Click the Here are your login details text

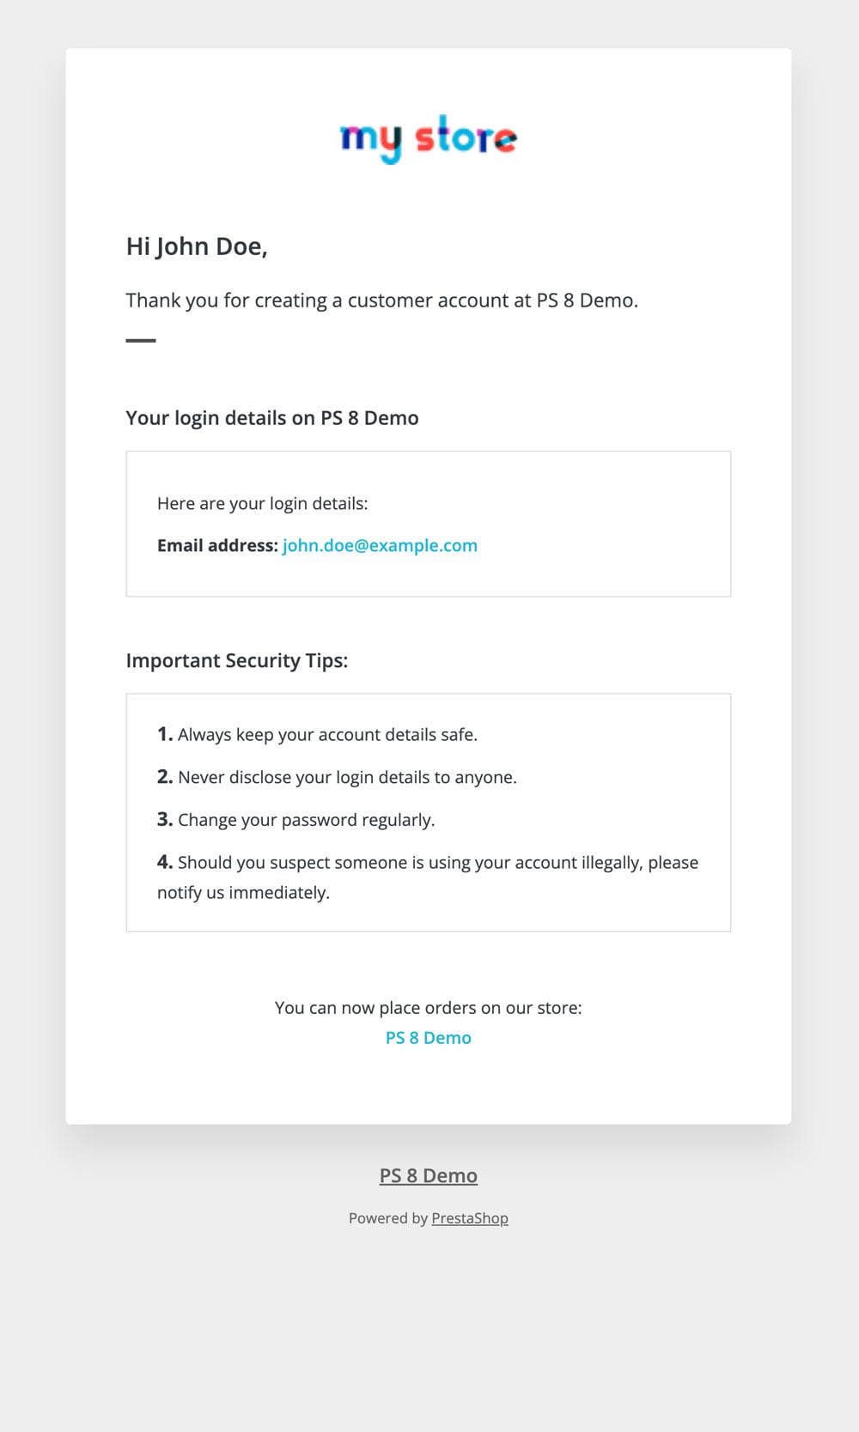point(262,504)
